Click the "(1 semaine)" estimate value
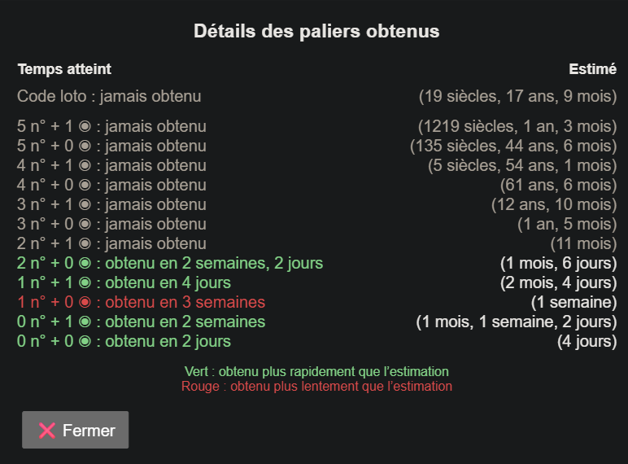 coord(573,302)
